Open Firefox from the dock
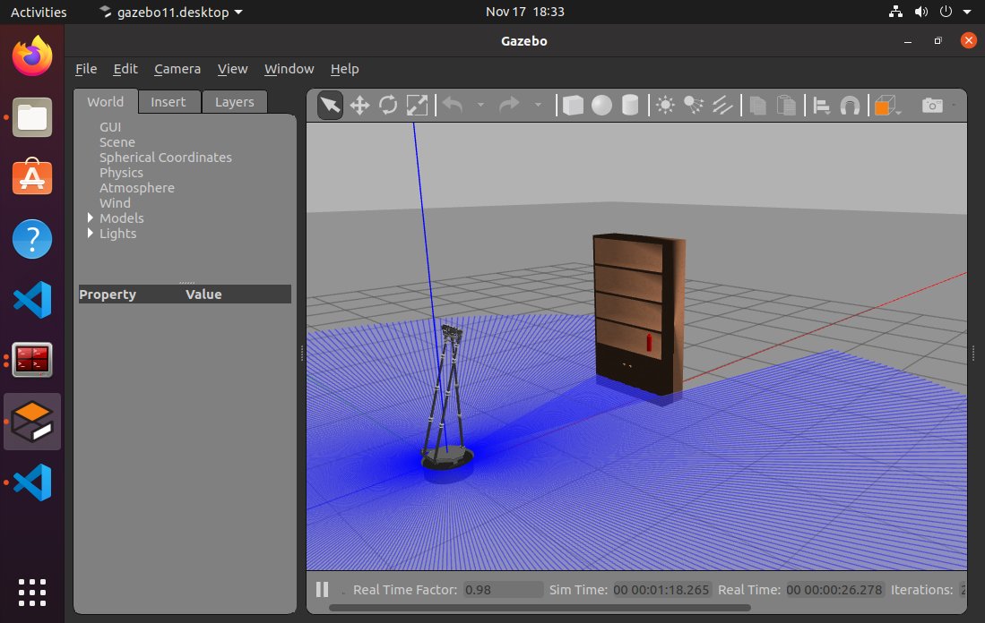The height and width of the screenshot is (623, 985). tap(32, 57)
